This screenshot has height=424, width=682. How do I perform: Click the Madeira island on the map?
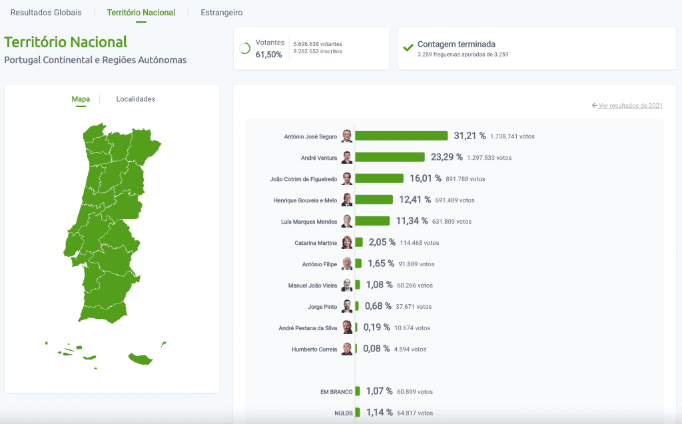click(141, 359)
